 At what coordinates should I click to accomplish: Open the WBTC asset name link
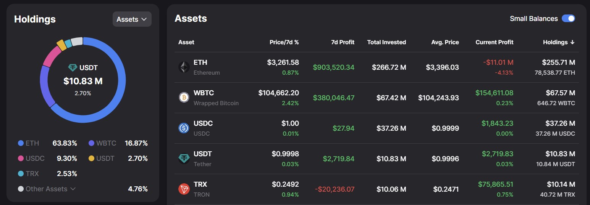point(203,93)
